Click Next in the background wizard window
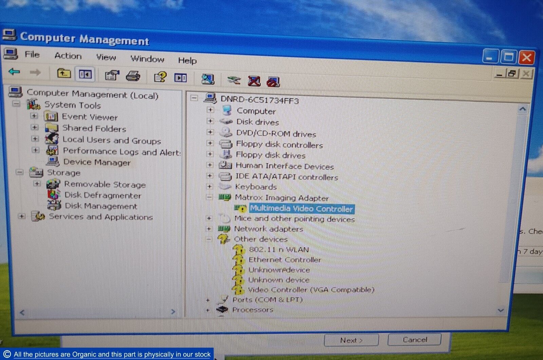The width and height of the screenshot is (543, 360). 351,340
